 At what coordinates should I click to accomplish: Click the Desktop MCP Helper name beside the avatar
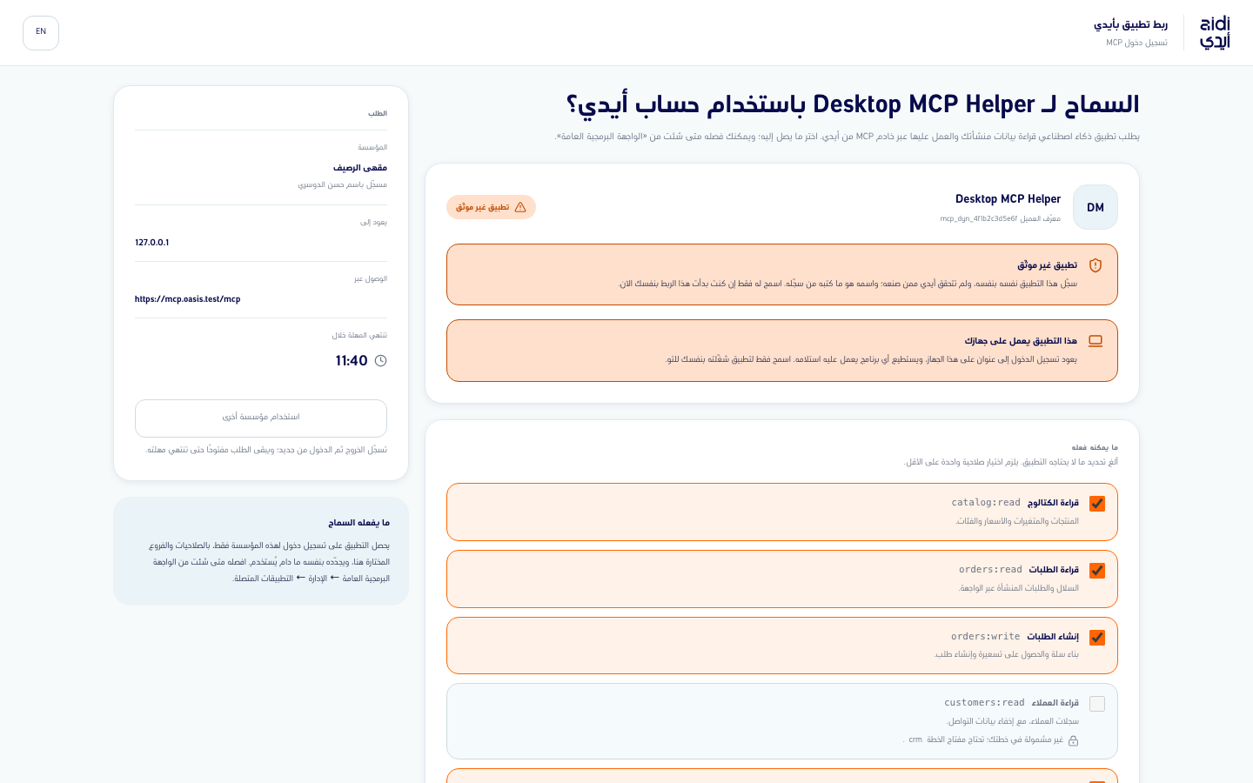coord(1008,199)
